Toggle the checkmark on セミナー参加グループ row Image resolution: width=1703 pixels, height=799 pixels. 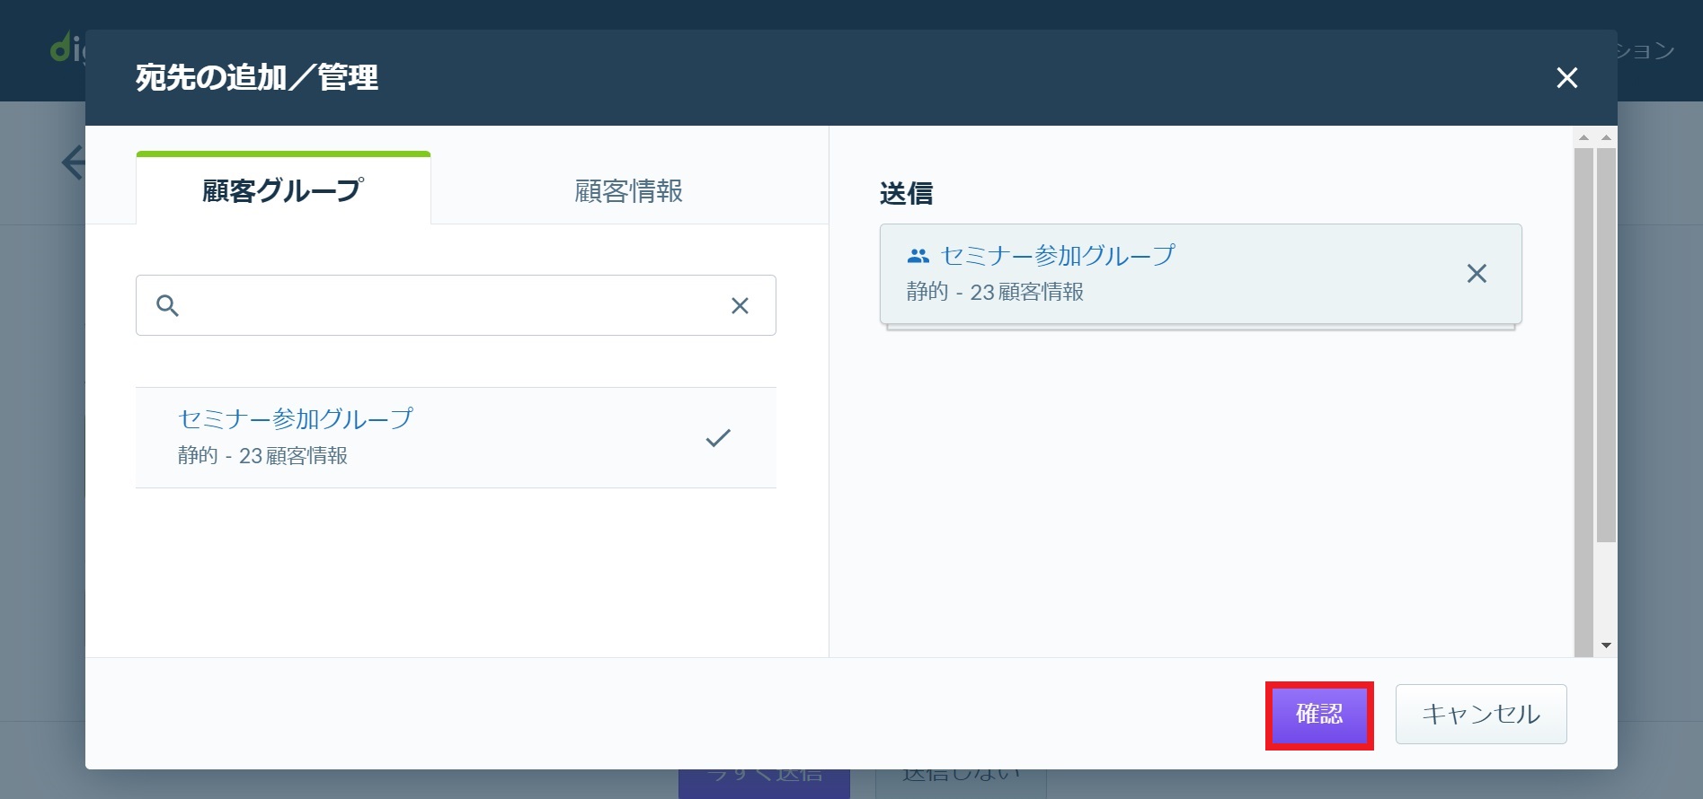click(x=718, y=438)
